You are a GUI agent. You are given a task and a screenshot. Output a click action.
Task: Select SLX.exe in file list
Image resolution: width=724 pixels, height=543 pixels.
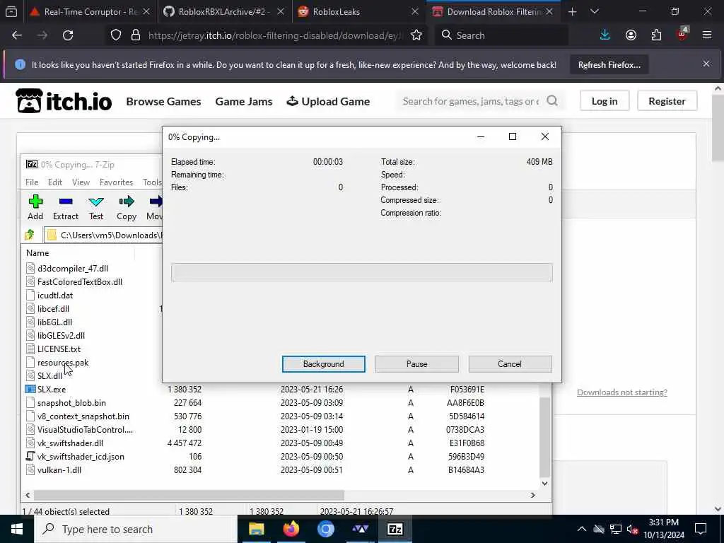[x=52, y=390]
